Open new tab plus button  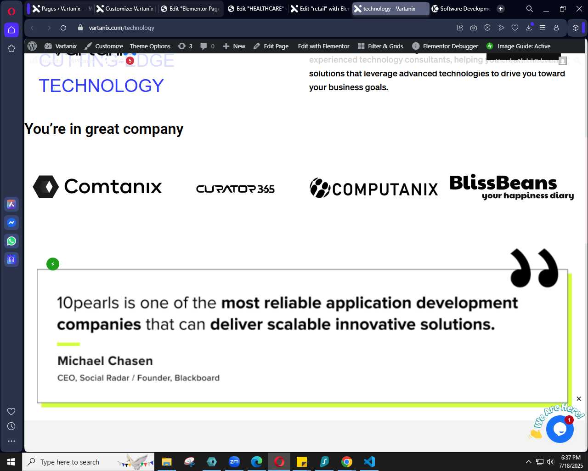501,9
